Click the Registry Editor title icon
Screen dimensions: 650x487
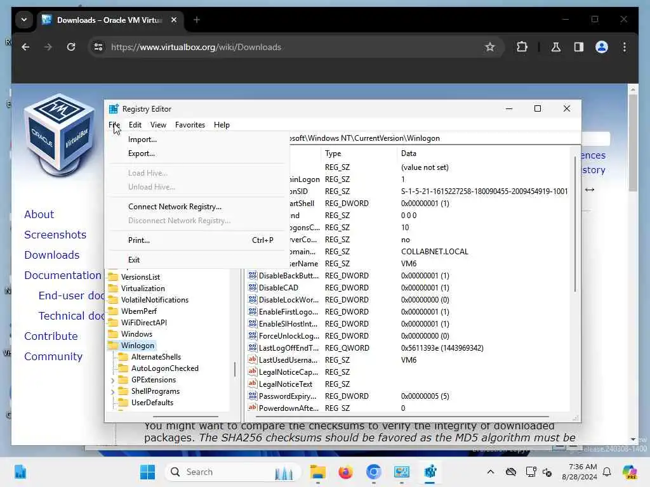point(114,109)
